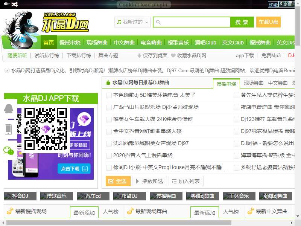Check the 2020抖音人气王慢摇串烧 checkbox
Screen dimensions: 301x226
point(109,156)
